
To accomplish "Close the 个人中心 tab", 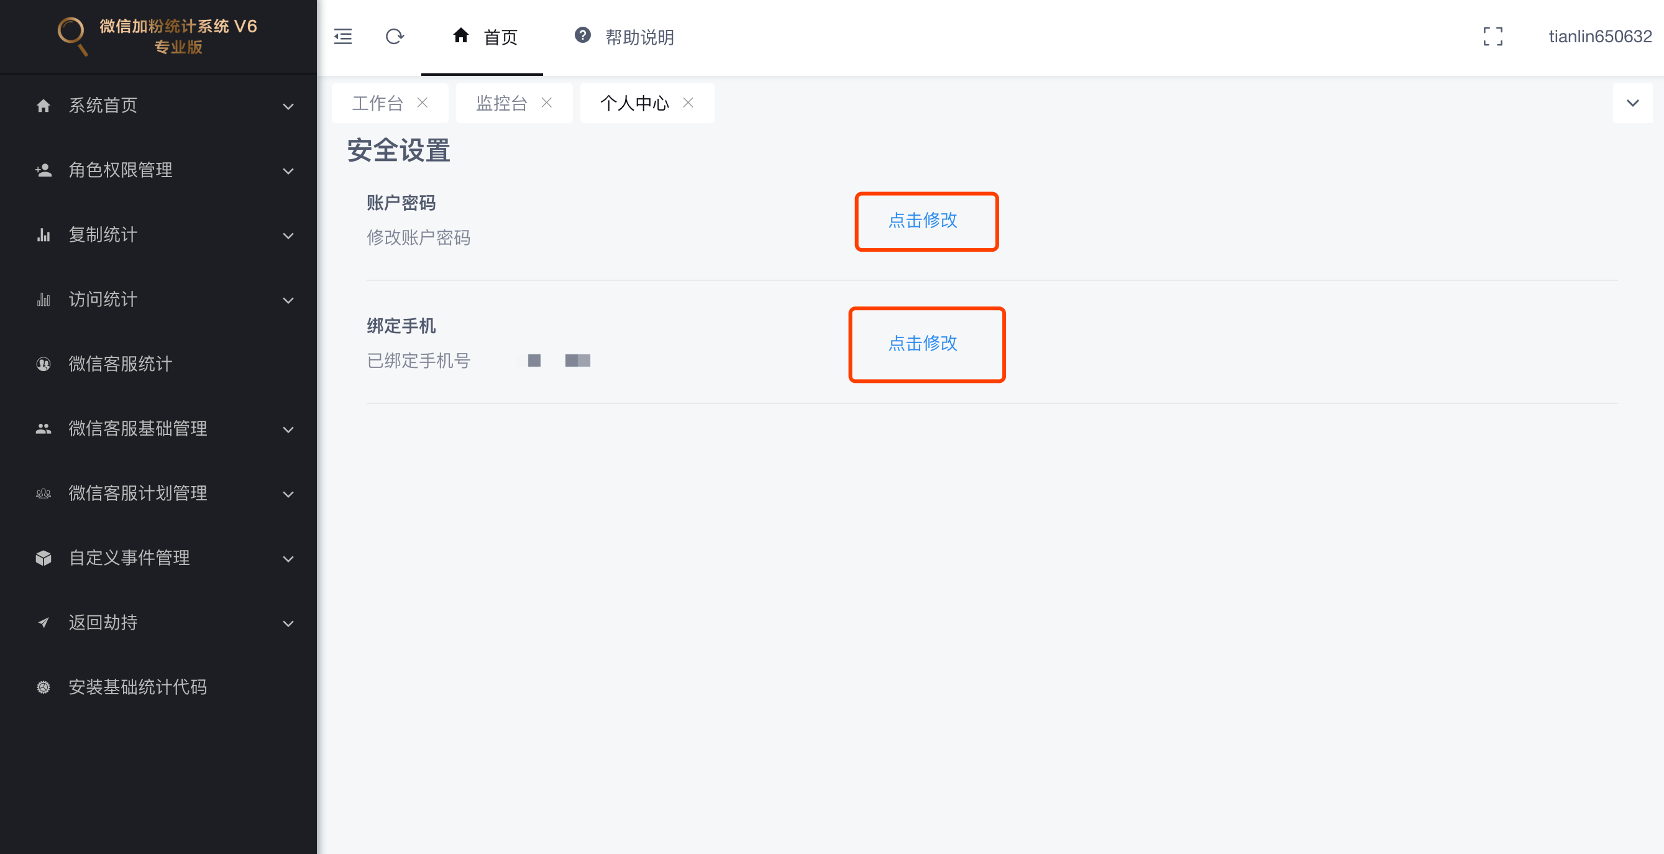I will pos(688,103).
